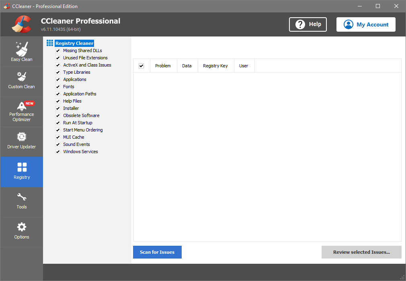The image size is (406, 281).
Task: Click the CCleaner Professional title text
Action: (80, 21)
